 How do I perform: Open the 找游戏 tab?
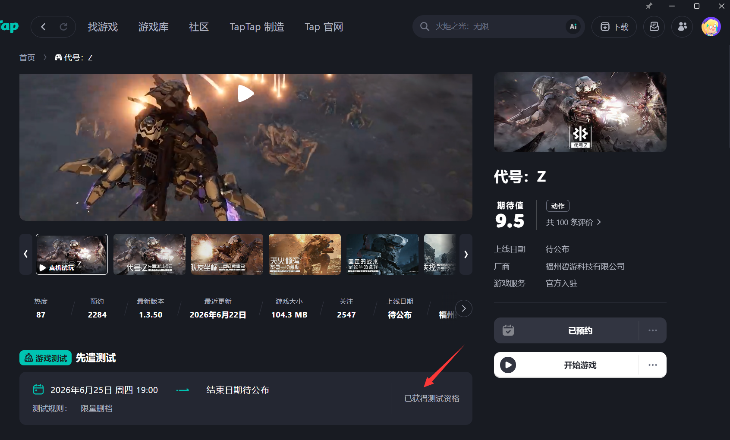pyautogui.click(x=103, y=27)
